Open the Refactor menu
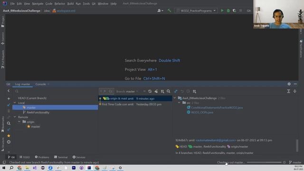The image size is (304, 171). click(60, 3)
